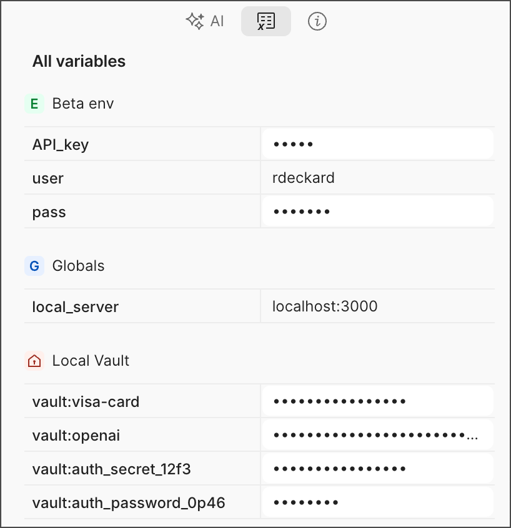Select the vault:openai variable name
This screenshot has width=511, height=528.
(76, 435)
